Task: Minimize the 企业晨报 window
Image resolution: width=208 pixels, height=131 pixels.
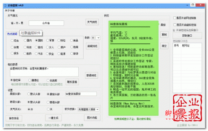Action: point(187,5)
